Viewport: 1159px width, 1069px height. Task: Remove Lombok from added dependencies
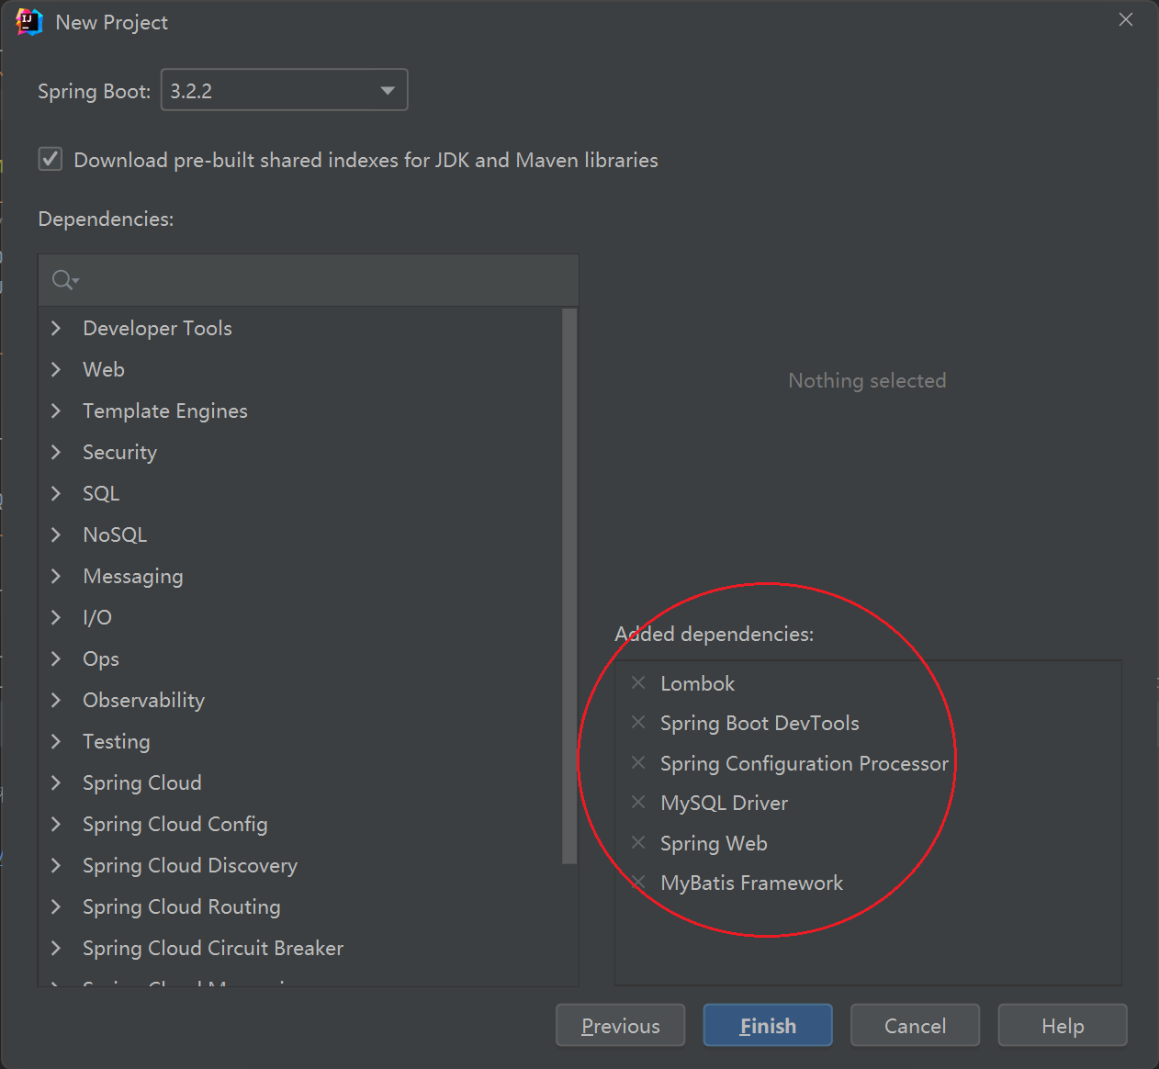pyautogui.click(x=638, y=682)
